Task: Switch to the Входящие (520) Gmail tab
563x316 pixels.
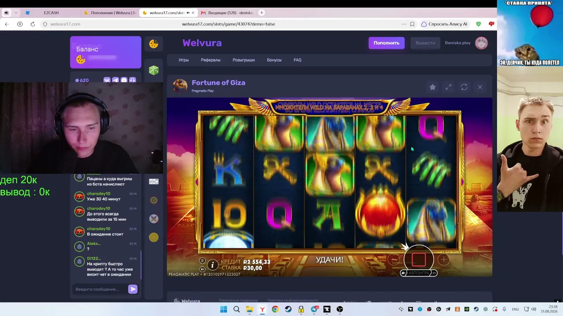Action: point(227,13)
